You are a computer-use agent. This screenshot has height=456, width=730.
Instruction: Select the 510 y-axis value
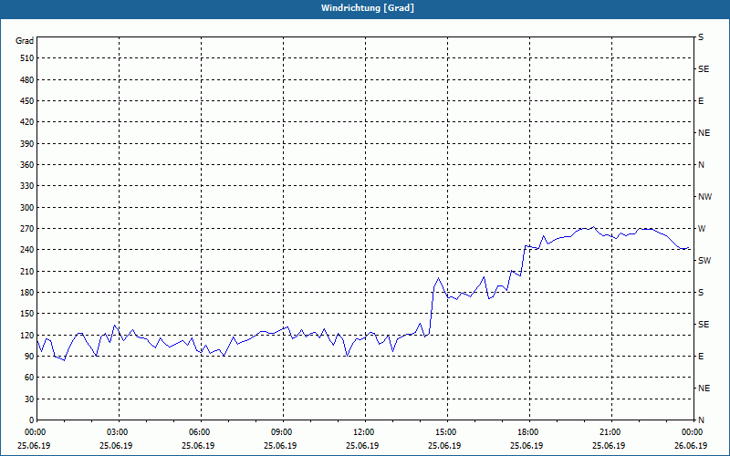[x=27, y=58]
